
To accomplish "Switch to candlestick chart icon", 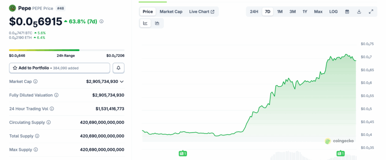I will pos(157,23).
